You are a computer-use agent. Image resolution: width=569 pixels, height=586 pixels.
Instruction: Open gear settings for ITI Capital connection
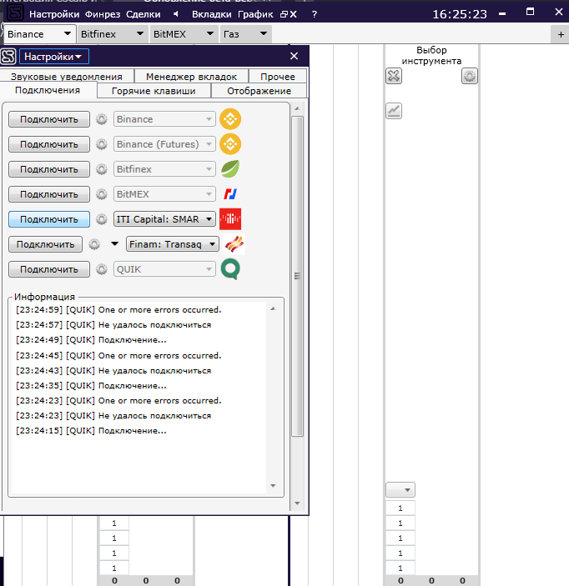point(102,219)
